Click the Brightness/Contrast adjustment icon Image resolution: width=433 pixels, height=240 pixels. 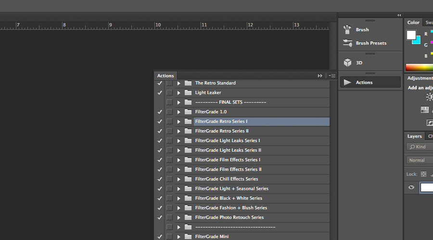(430, 96)
